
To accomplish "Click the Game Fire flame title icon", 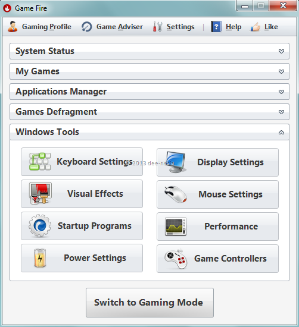I will pyautogui.click(x=7, y=8).
